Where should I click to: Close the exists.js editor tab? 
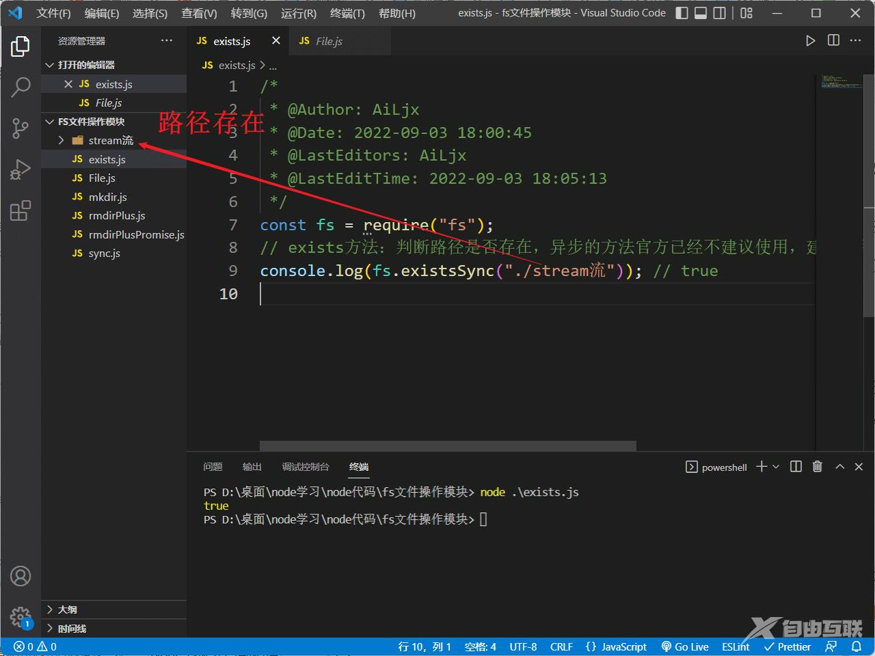275,41
